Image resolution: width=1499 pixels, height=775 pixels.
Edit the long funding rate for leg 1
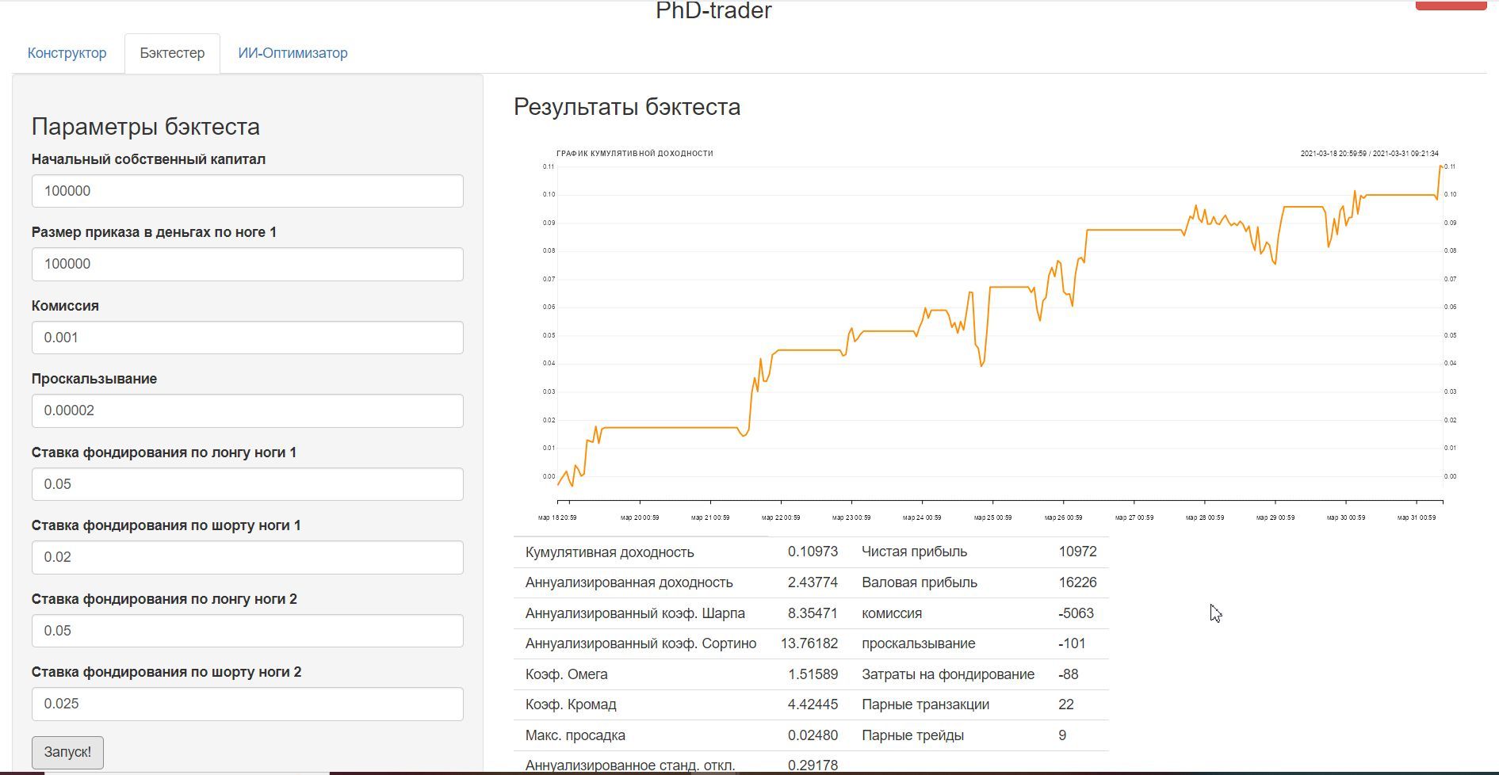[x=247, y=484]
